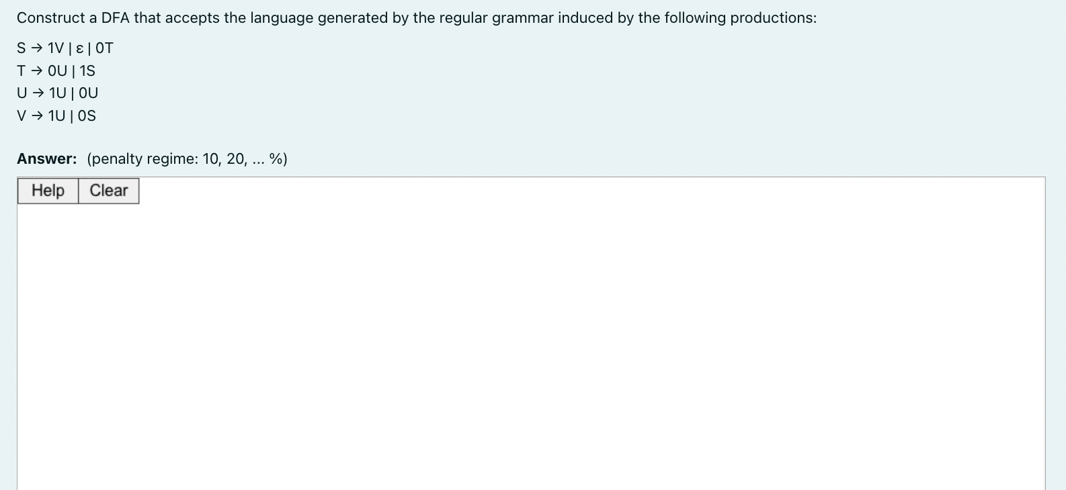
Task: Select the production line T → 0U | 1S
Action: pyautogui.click(x=56, y=70)
